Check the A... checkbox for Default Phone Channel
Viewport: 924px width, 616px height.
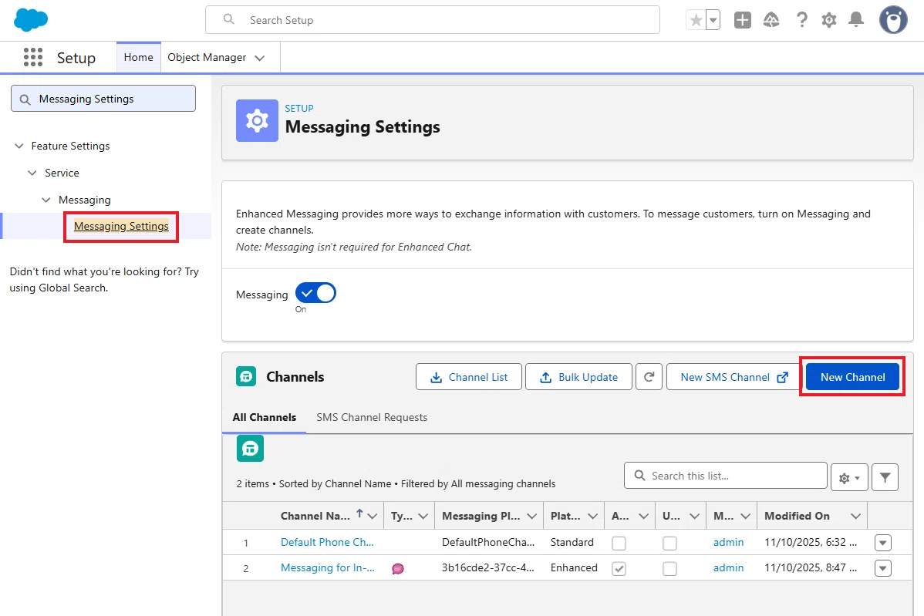coord(619,543)
